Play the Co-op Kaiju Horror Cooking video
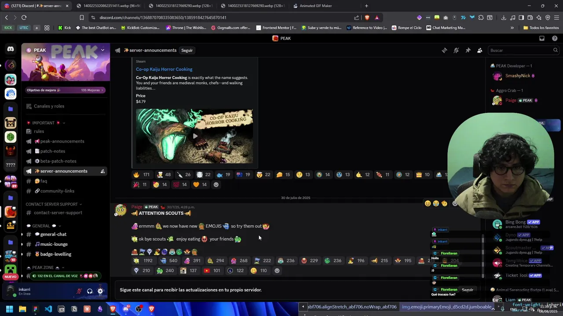 coord(195,136)
